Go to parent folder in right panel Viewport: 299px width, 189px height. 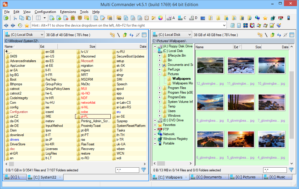pyautogui.click(x=272, y=35)
